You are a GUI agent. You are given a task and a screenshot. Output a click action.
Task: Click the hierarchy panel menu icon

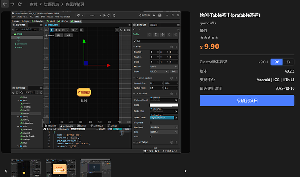coord(41,25)
